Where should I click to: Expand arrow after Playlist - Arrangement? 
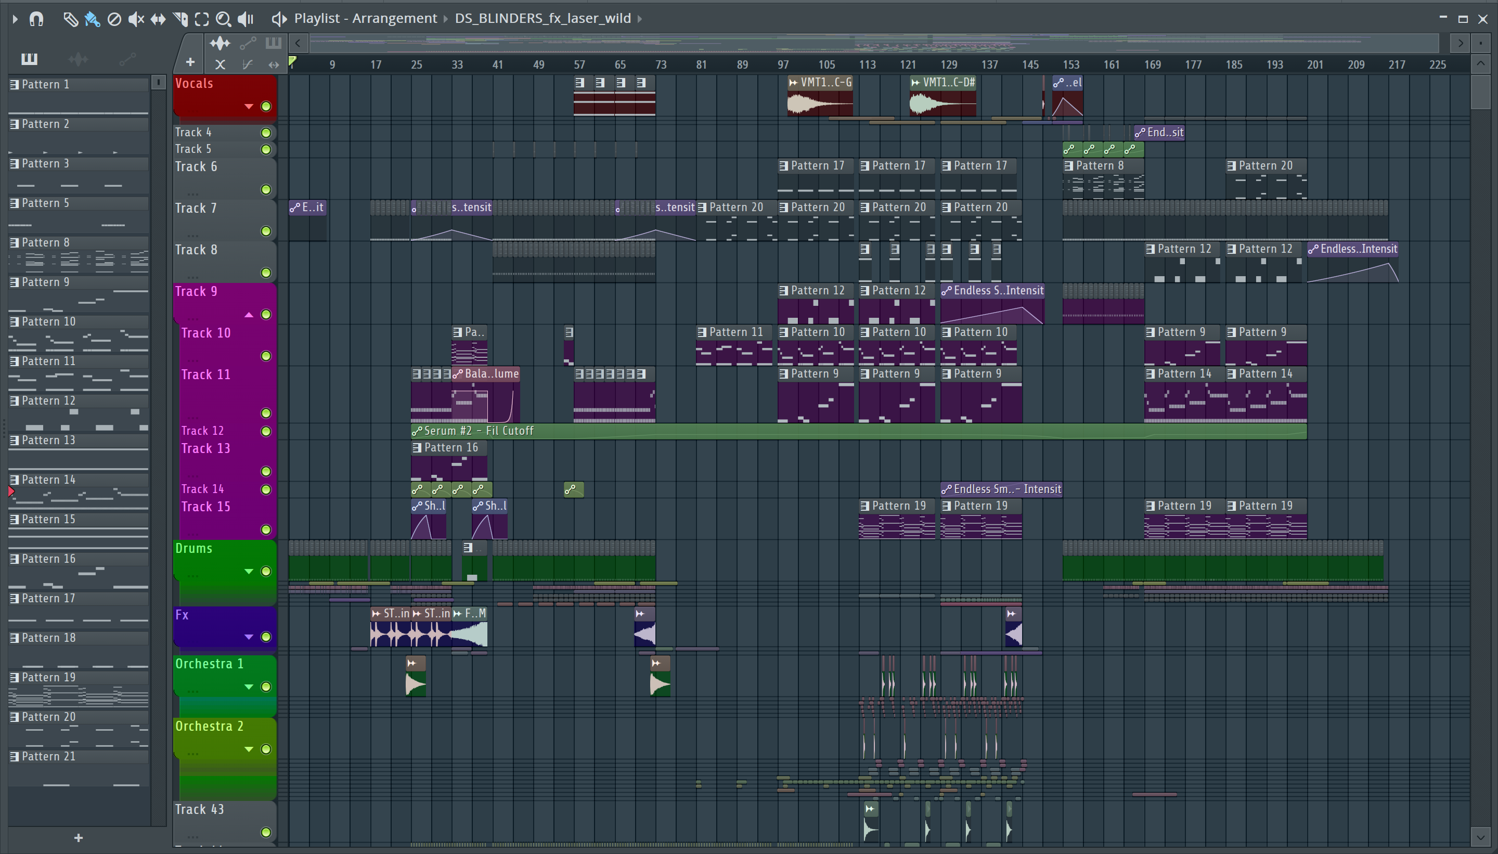pyautogui.click(x=445, y=19)
